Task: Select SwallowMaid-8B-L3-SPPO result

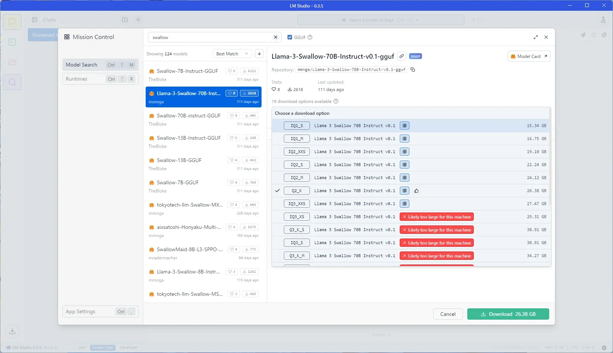Action: click(x=204, y=253)
